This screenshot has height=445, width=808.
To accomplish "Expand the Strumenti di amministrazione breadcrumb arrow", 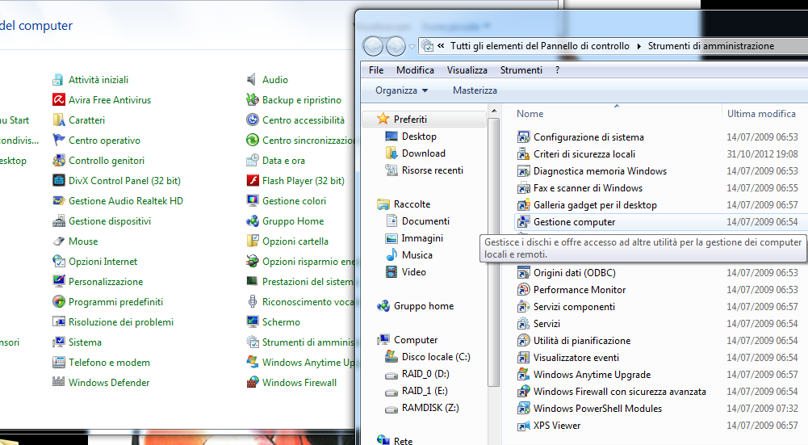I will pos(639,46).
